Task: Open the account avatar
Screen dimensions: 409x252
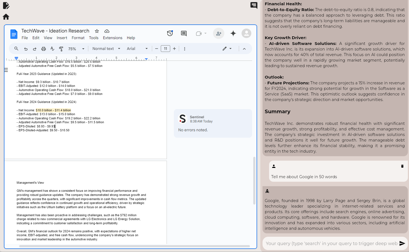Action: pos(246,33)
